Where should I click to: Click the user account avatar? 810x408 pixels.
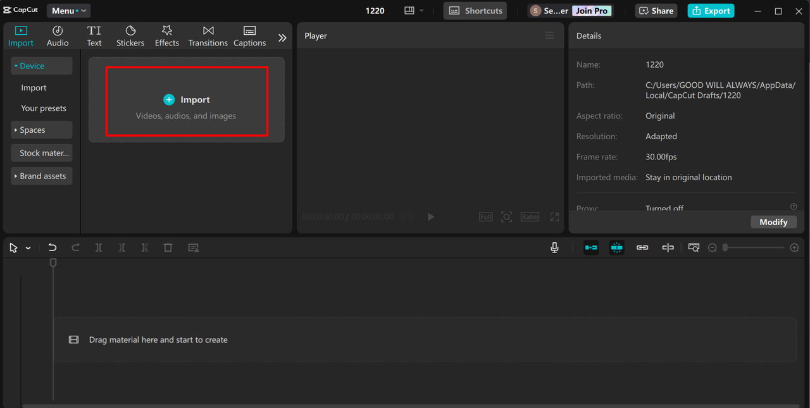pos(536,11)
